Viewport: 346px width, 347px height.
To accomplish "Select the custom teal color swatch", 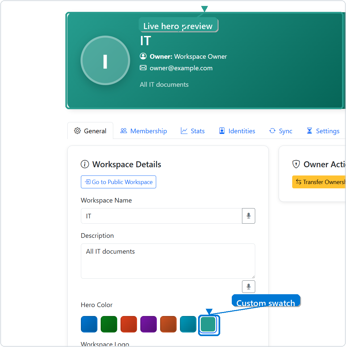I will click(208, 324).
